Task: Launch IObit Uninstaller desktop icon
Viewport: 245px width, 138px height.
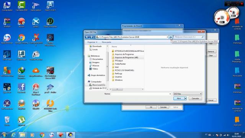Action: (50, 23)
